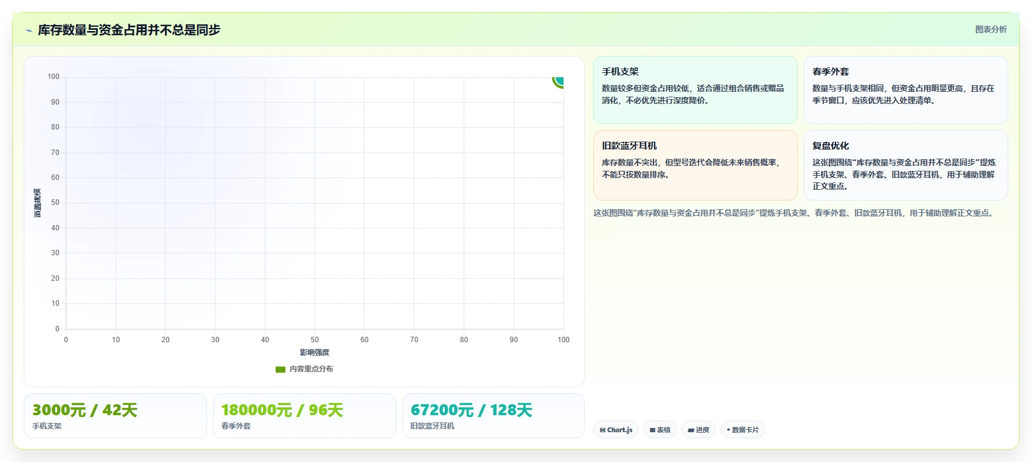Click the summary caption below the four cards
1032x462 pixels.
tap(793, 213)
